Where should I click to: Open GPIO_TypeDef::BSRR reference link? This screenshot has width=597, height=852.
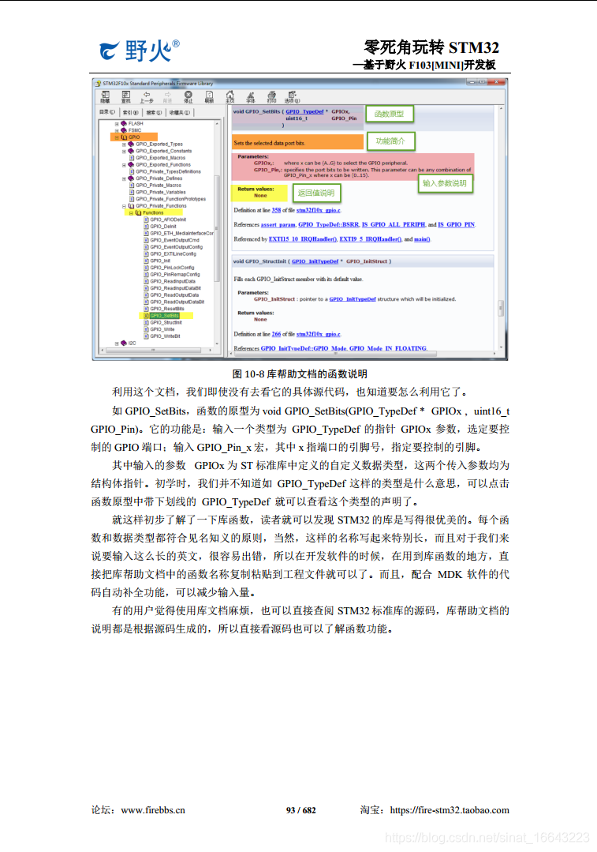[x=328, y=224]
